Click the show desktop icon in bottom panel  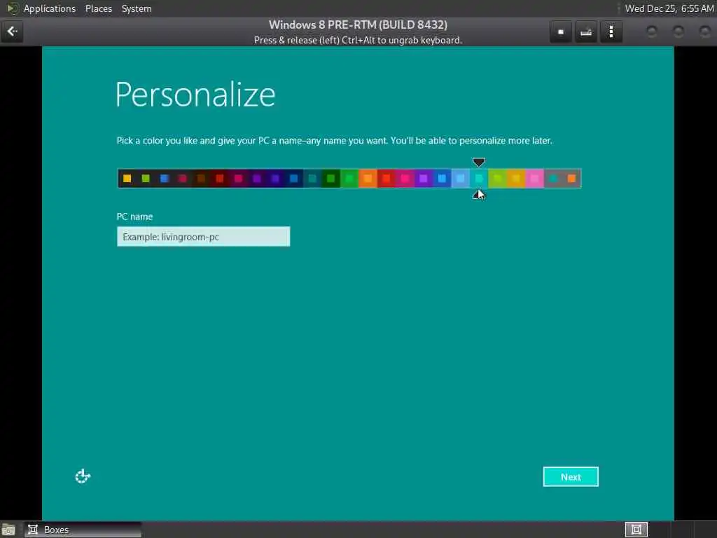[x=8, y=530]
